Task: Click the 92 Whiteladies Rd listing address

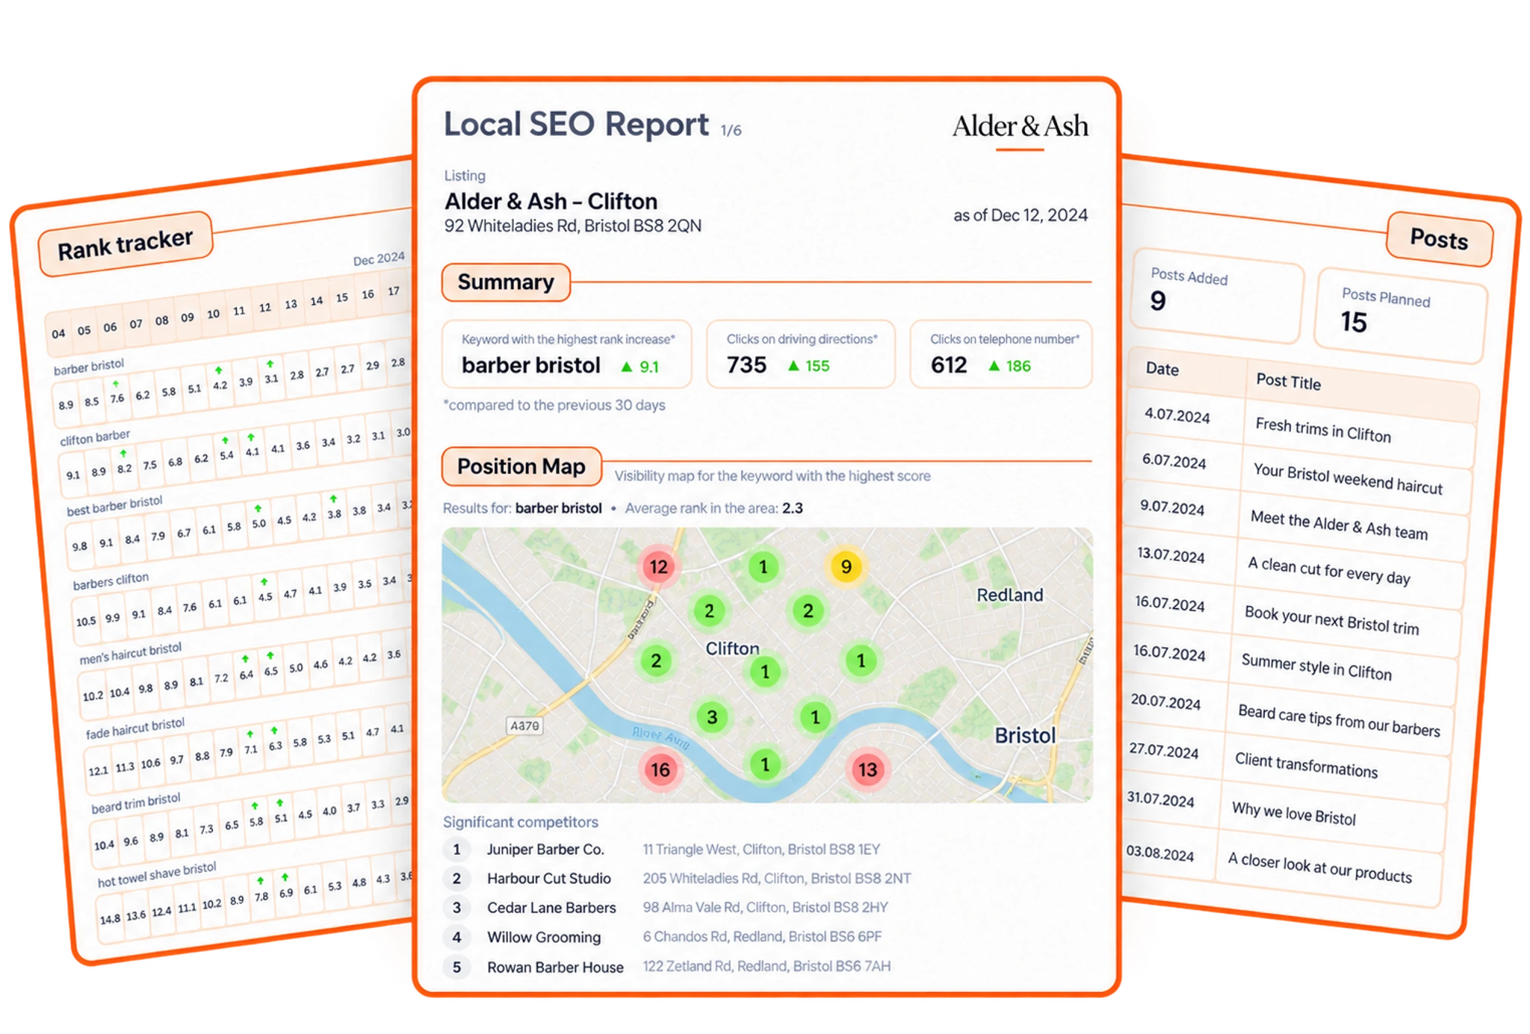Action: click(573, 226)
